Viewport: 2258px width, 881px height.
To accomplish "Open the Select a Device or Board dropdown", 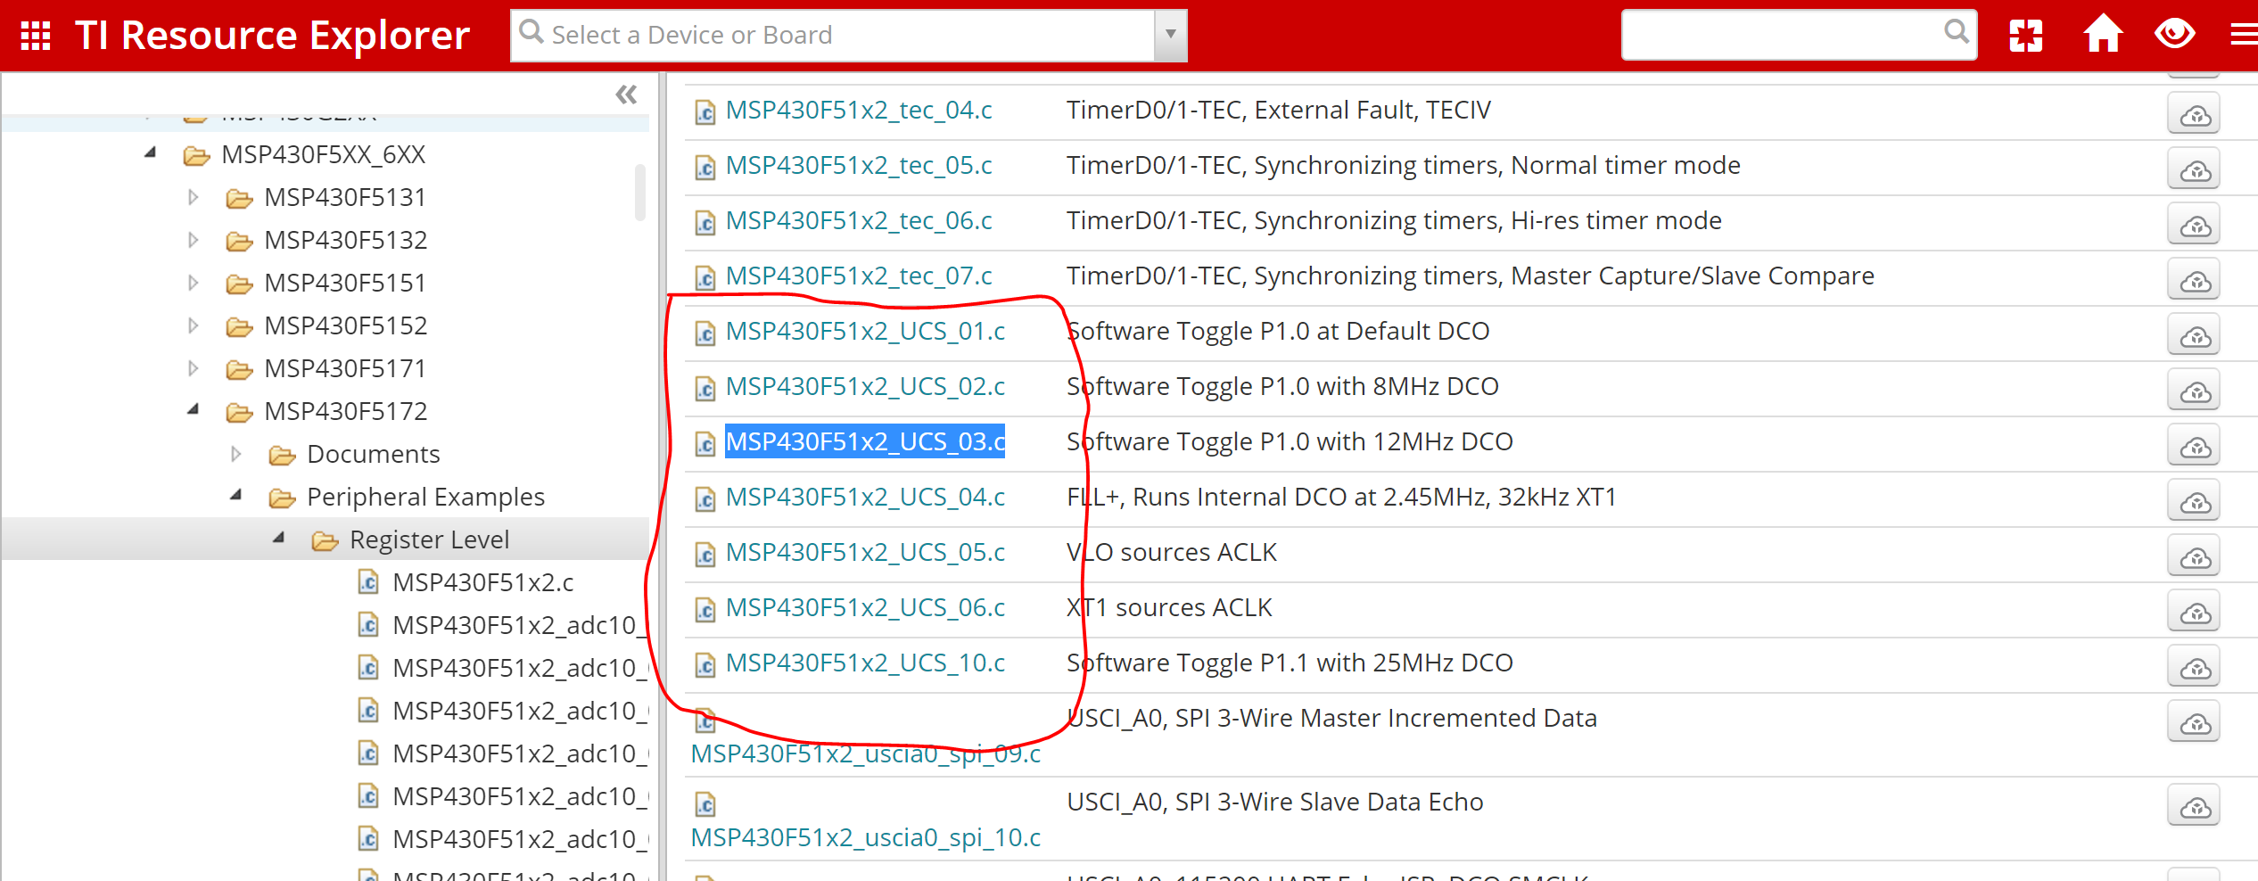I will point(1169,35).
